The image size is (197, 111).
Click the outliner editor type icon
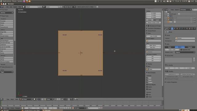pos(166,10)
